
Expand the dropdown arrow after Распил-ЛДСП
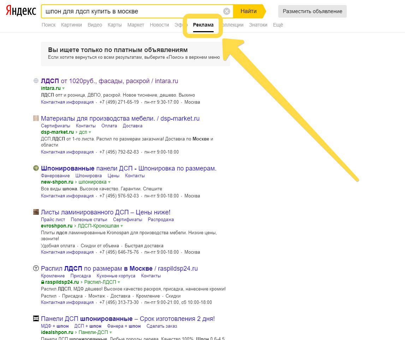pyautogui.click(x=119, y=282)
